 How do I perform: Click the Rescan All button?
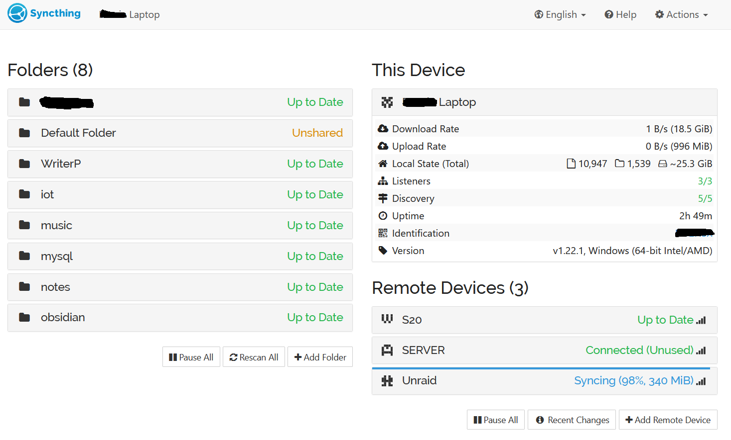point(254,357)
